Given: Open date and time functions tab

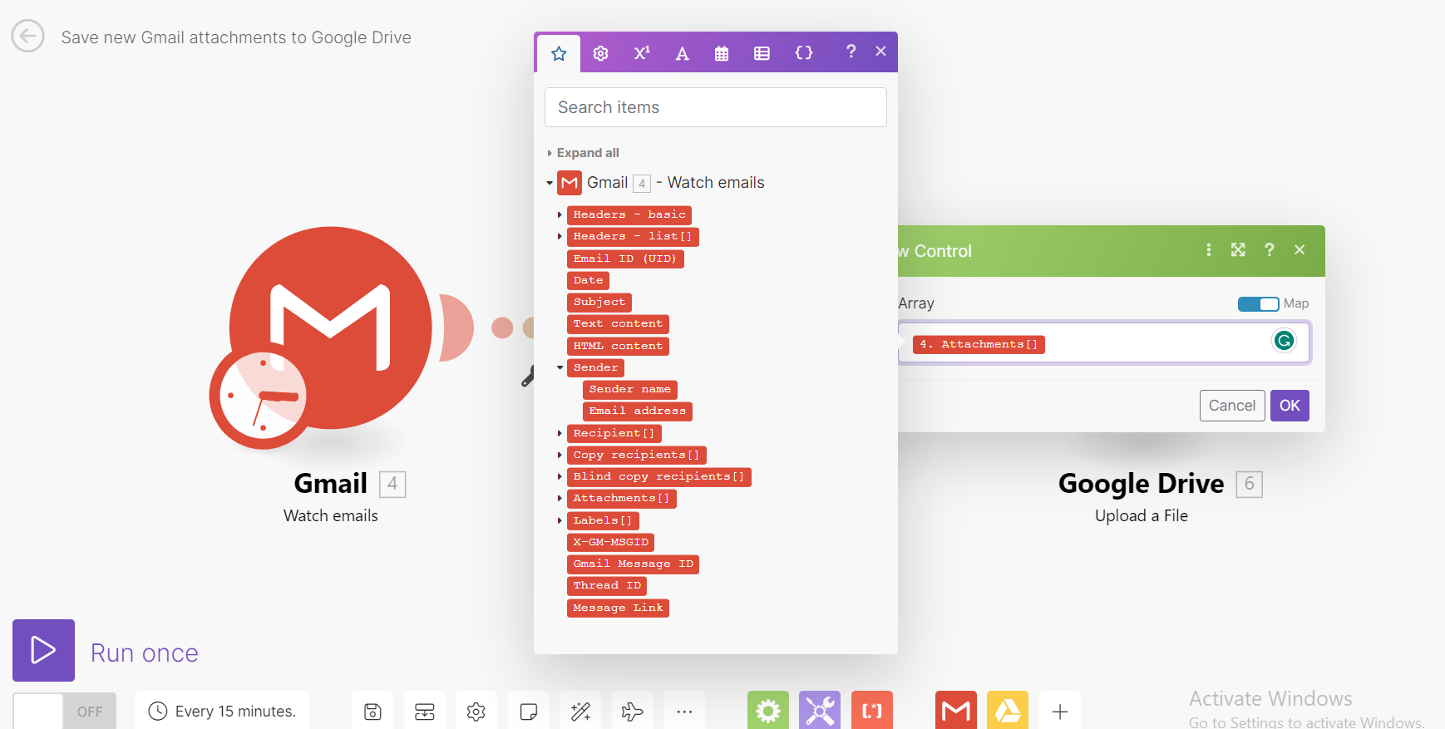Looking at the screenshot, I should 722,53.
